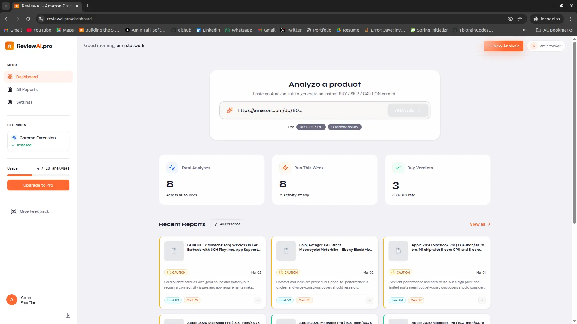Click CAUTION badge on Bajaj Avenger card
Image resolution: width=577 pixels, height=324 pixels.
pyautogui.click(x=288, y=272)
